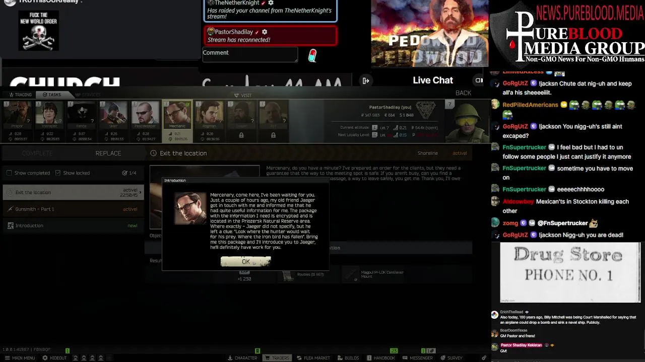
Task: Click the Flea Market icon
Action: click(x=299, y=358)
